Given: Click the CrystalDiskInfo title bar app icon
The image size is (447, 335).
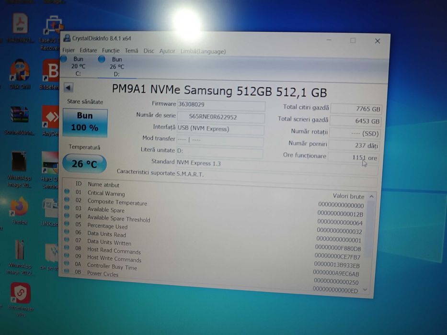Looking at the screenshot, I should coord(67,38).
